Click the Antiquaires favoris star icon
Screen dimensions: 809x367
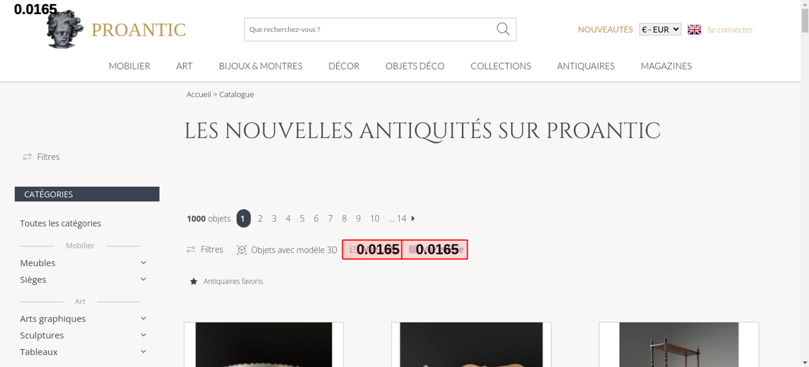pos(194,281)
